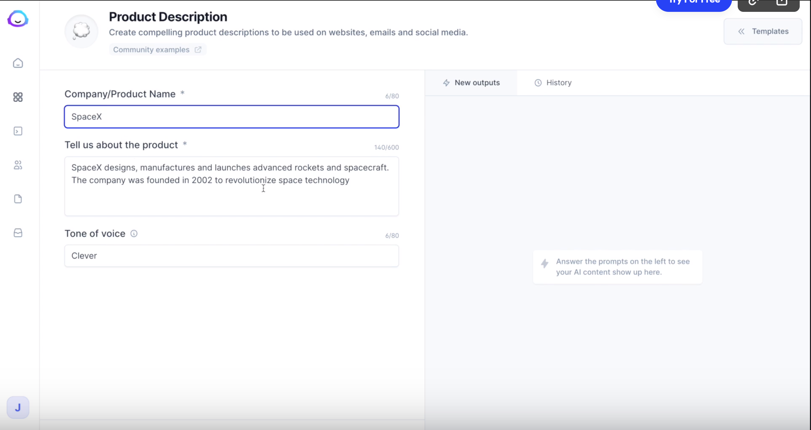Open Jasper logo home
The width and height of the screenshot is (811, 430).
[x=18, y=19]
